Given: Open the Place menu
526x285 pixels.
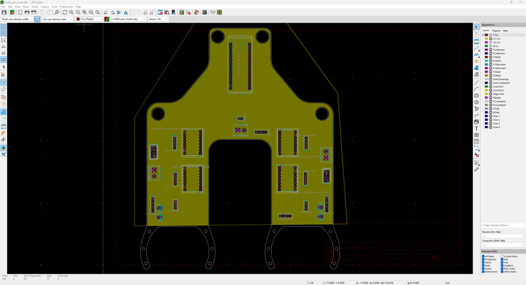Looking at the screenshot, I should [26, 7].
